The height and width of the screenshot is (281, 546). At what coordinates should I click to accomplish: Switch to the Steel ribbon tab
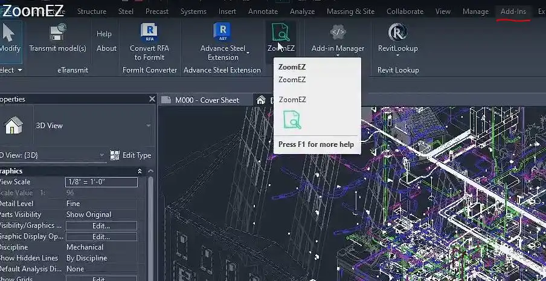[x=126, y=11]
